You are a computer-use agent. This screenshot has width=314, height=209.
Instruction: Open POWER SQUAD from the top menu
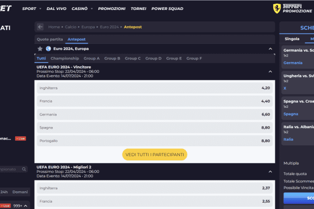(x=167, y=8)
